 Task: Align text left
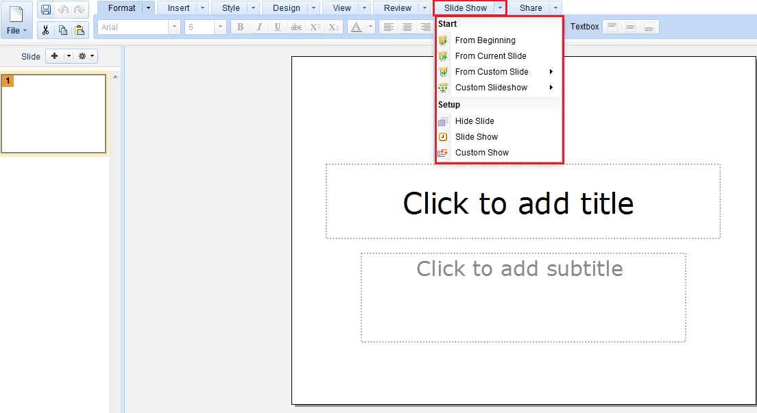388,27
